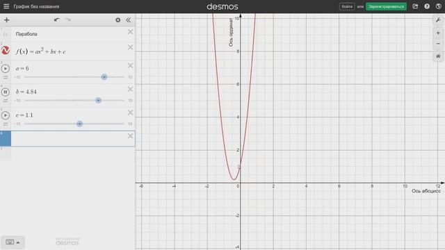This screenshot has width=445, height=250.
Task: Toggle the on-screen keyboard button
Action: (x=13, y=242)
